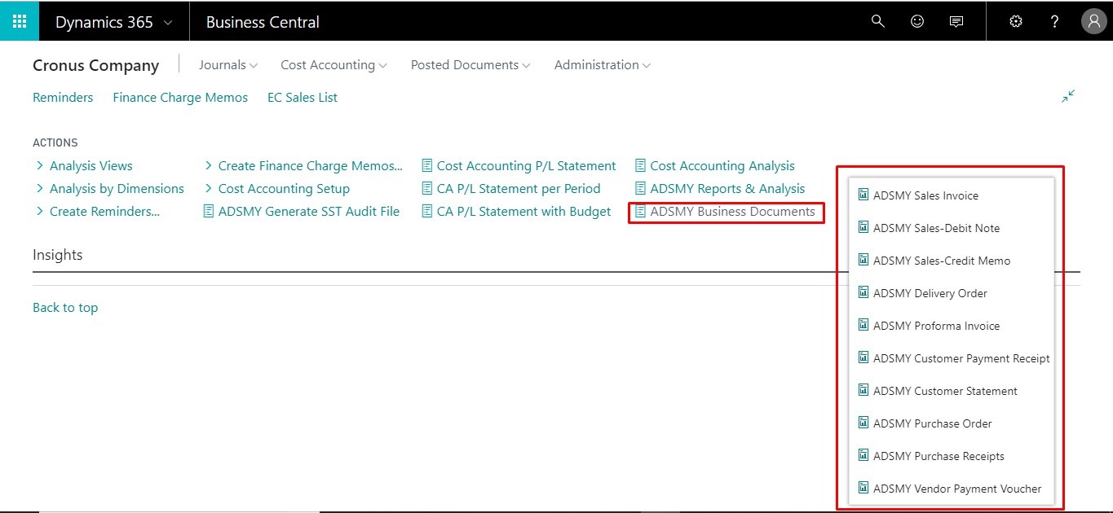Open ADSMY Business Documents action
The image size is (1113, 513).
point(732,212)
